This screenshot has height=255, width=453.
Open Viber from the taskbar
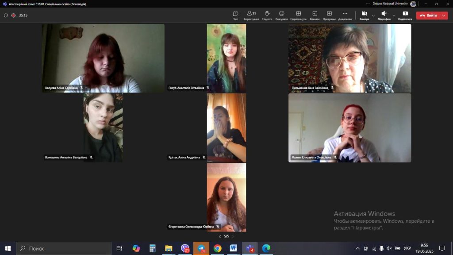tap(185, 248)
